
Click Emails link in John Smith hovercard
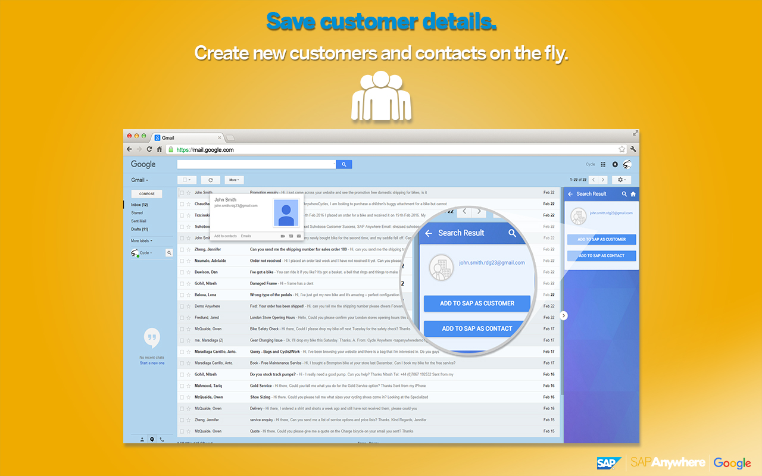coord(246,236)
